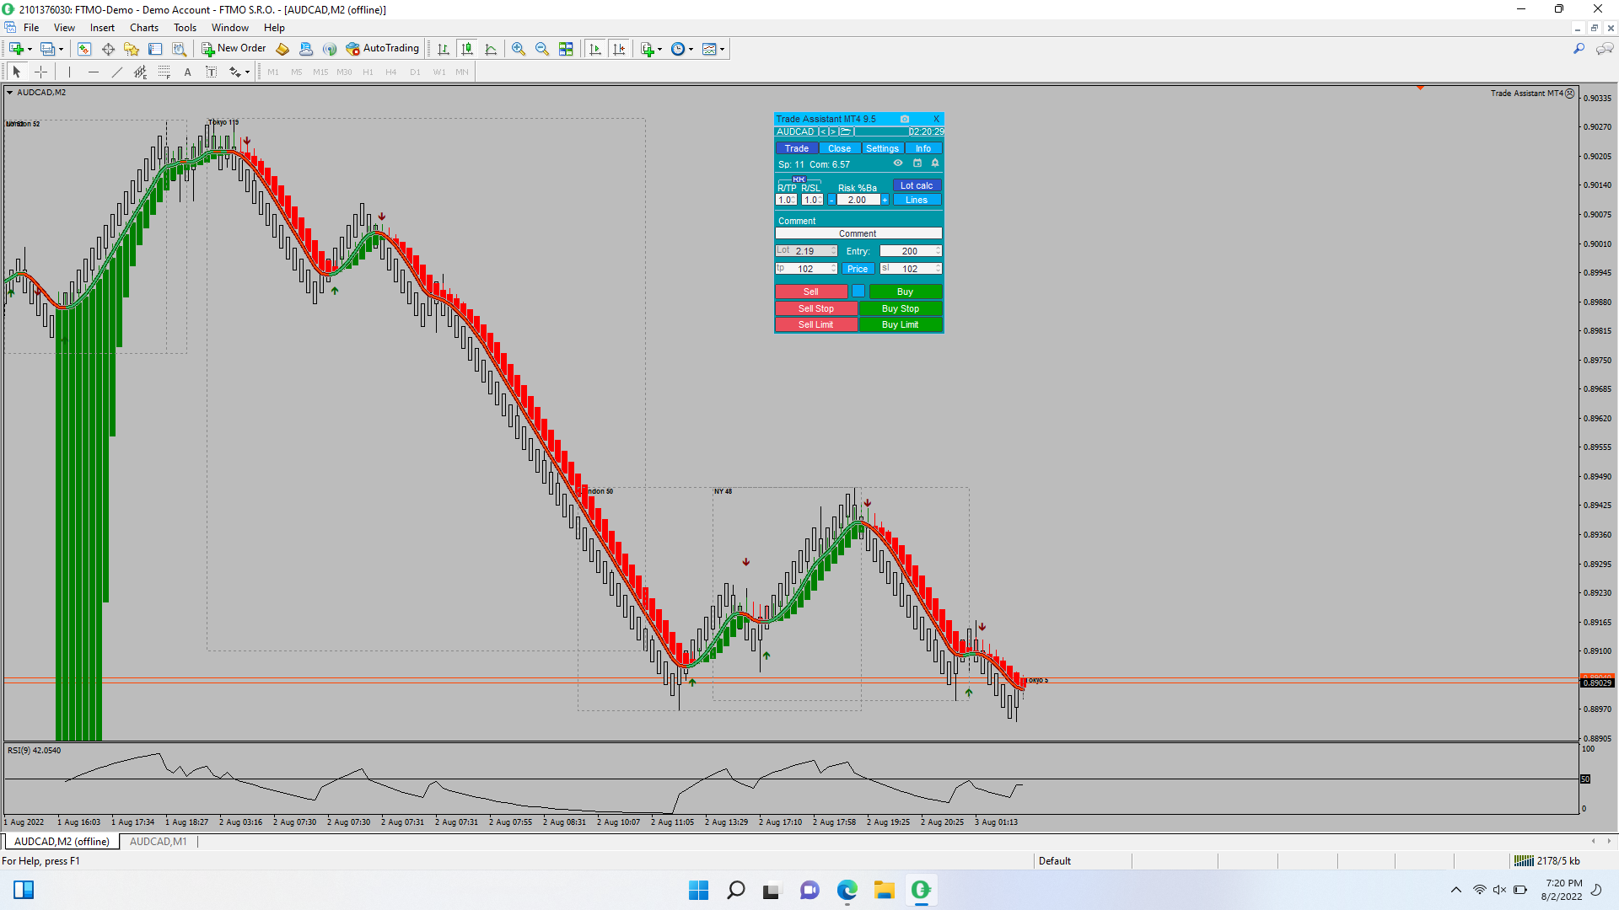1619x910 pixels.
Task: Toggle the eye visibility icon in Trade Assistant
Action: 898,163
